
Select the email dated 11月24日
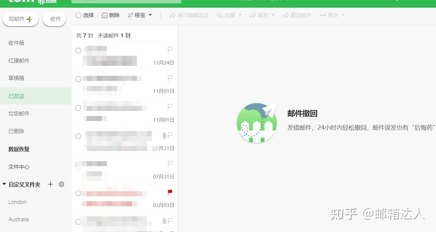(x=78, y=51)
